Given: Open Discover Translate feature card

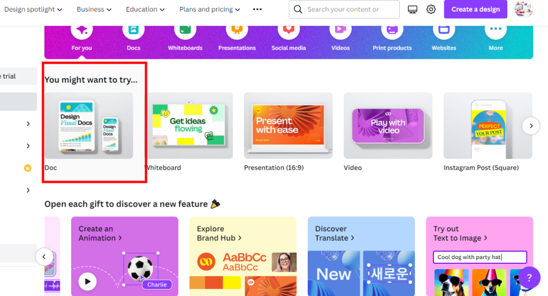Looking at the screenshot, I should tap(361, 256).
